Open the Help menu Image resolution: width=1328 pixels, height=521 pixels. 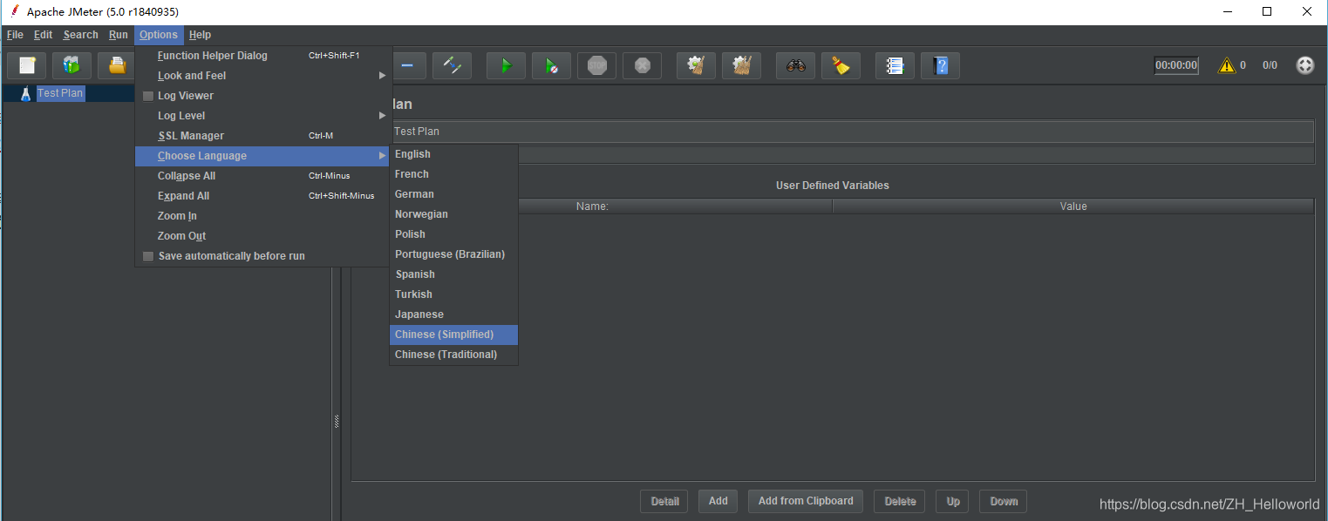pos(200,35)
